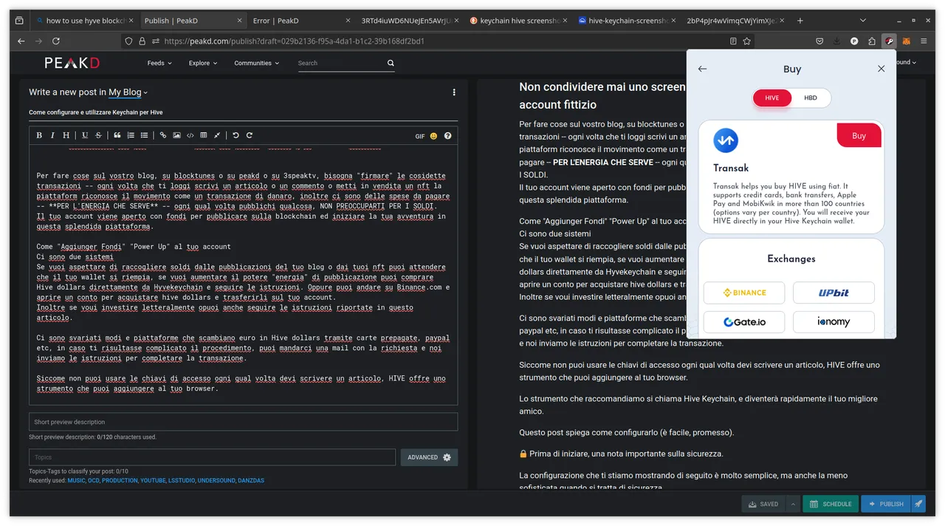Insert heading with the H toolbar icon
The width and height of the screenshot is (945, 526).
[66, 135]
